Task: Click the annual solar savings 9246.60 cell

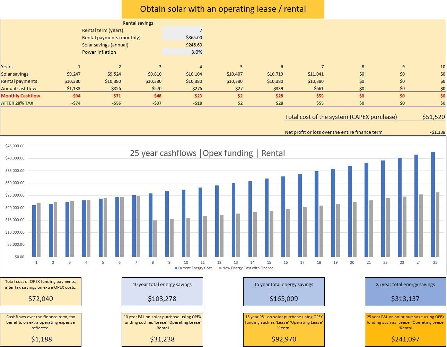Action: [x=182, y=45]
